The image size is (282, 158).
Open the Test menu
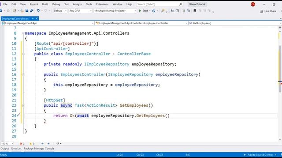click(x=67, y=4)
